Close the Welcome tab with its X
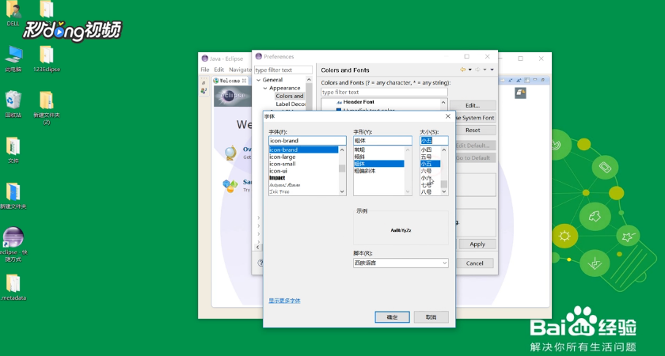 (245, 81)
